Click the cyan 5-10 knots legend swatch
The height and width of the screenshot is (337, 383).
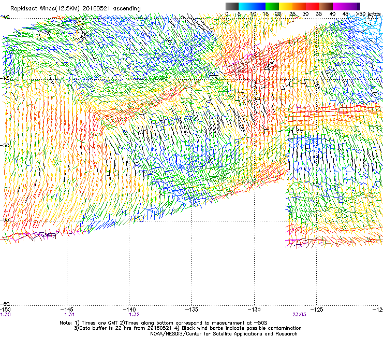point(245,6)
